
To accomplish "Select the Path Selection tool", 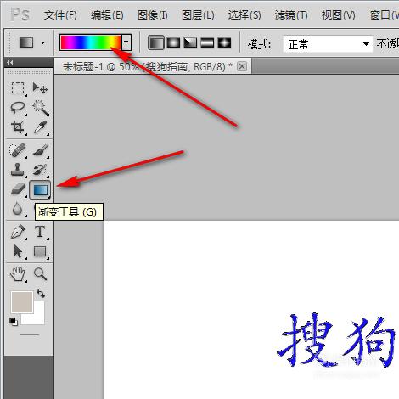I will coord(18,251).
